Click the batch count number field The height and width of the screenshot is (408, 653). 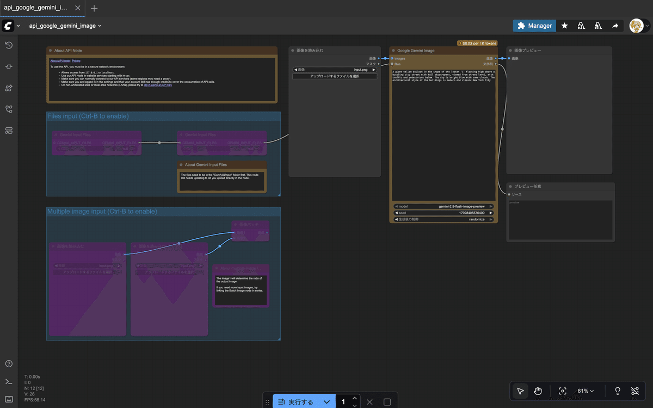(x=343, y=402)
